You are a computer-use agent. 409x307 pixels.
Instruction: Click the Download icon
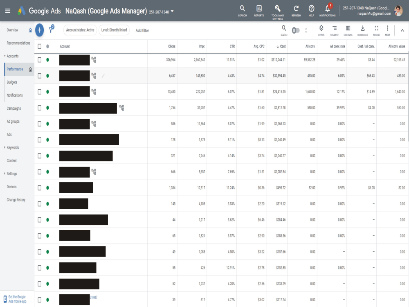(x=362, y=30)
